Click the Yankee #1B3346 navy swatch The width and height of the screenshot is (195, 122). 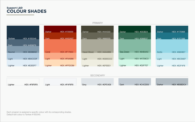coord(23,33)
